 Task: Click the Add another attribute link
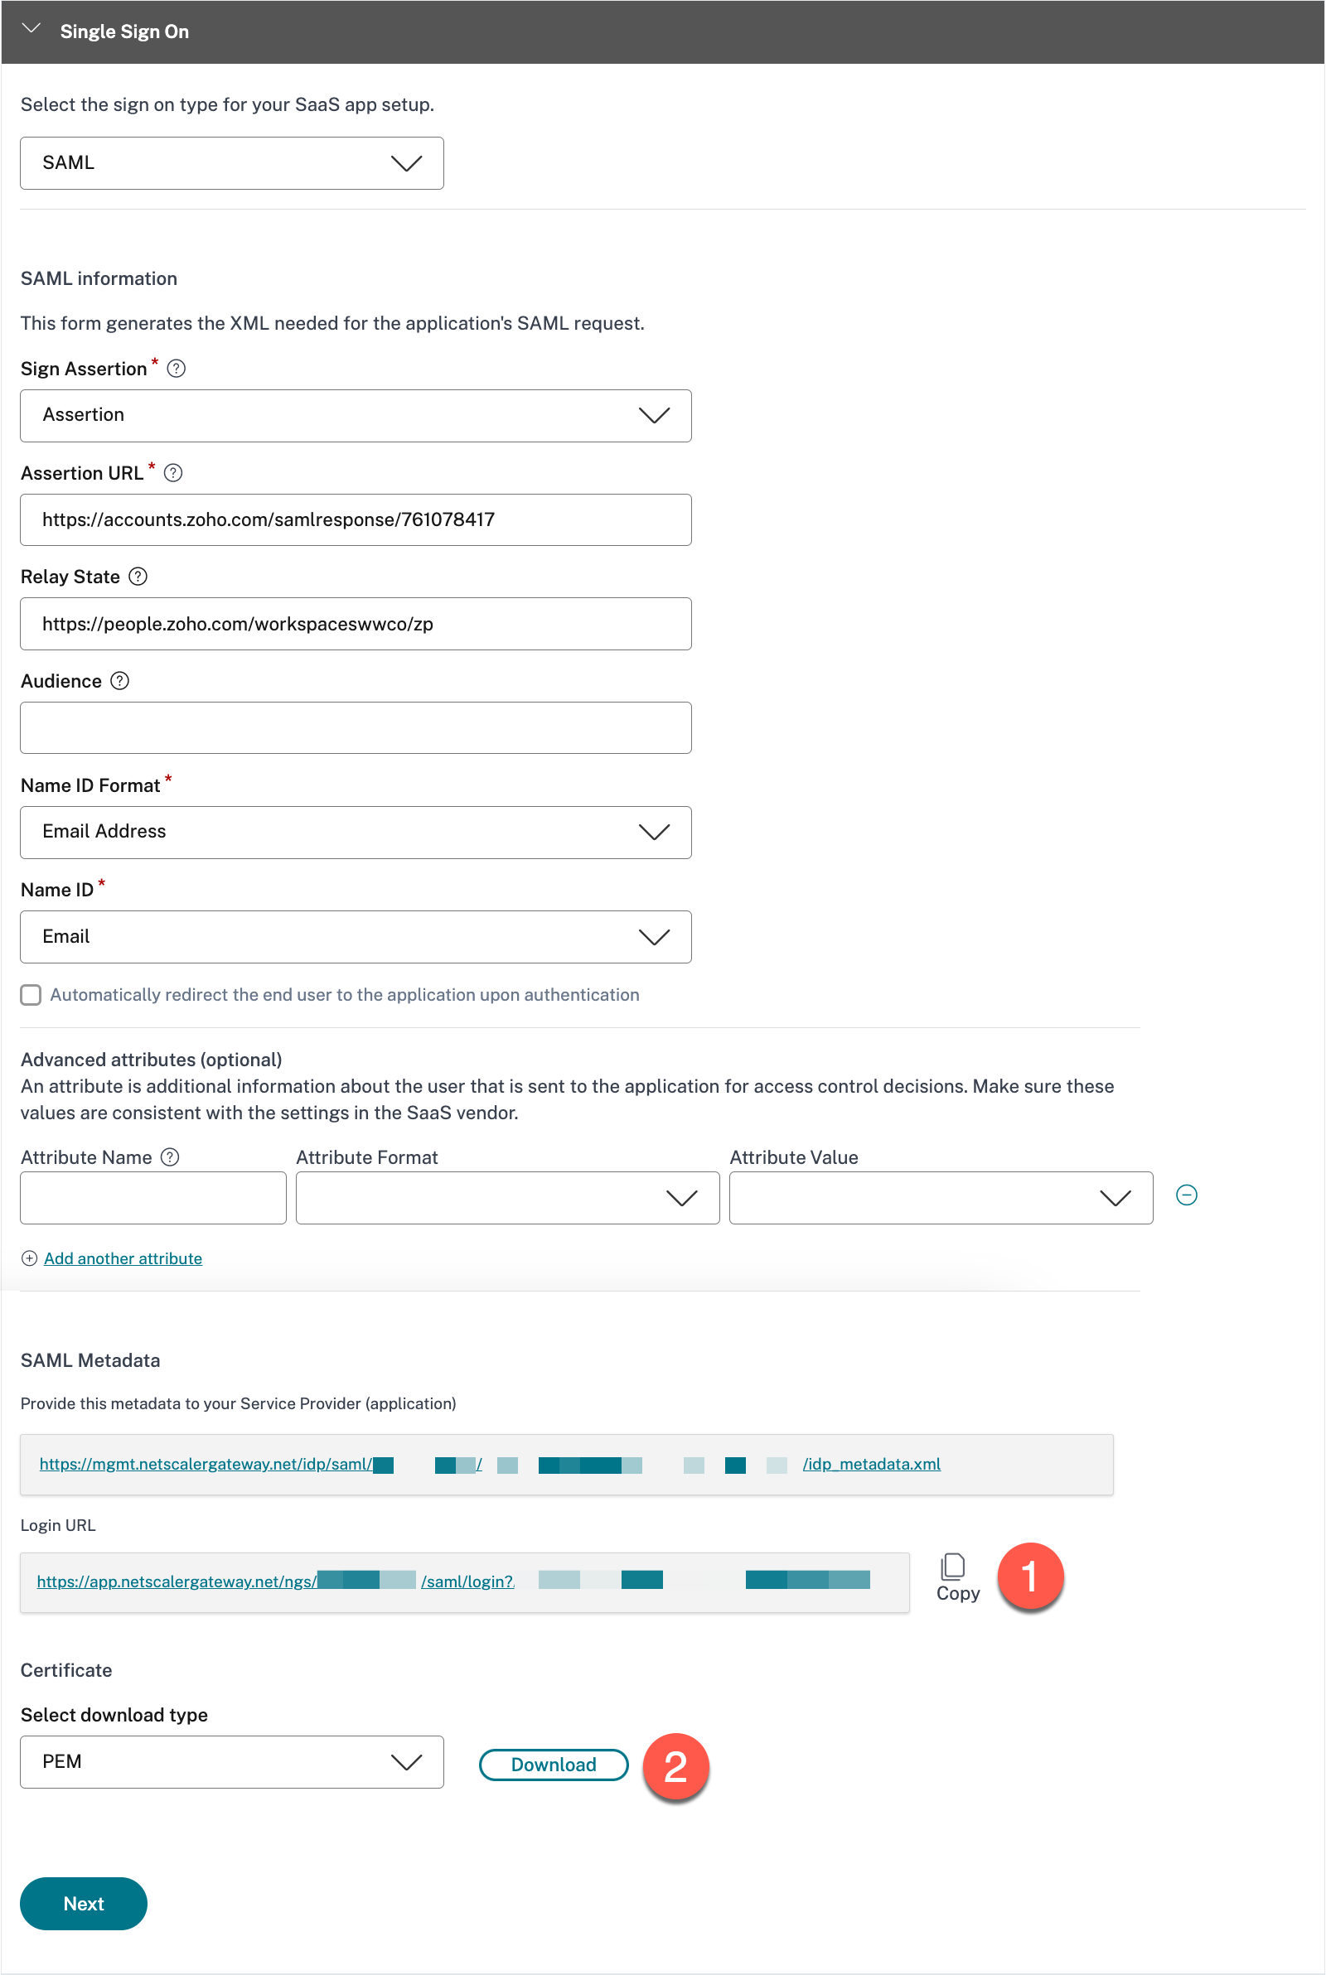(123, 1258)
